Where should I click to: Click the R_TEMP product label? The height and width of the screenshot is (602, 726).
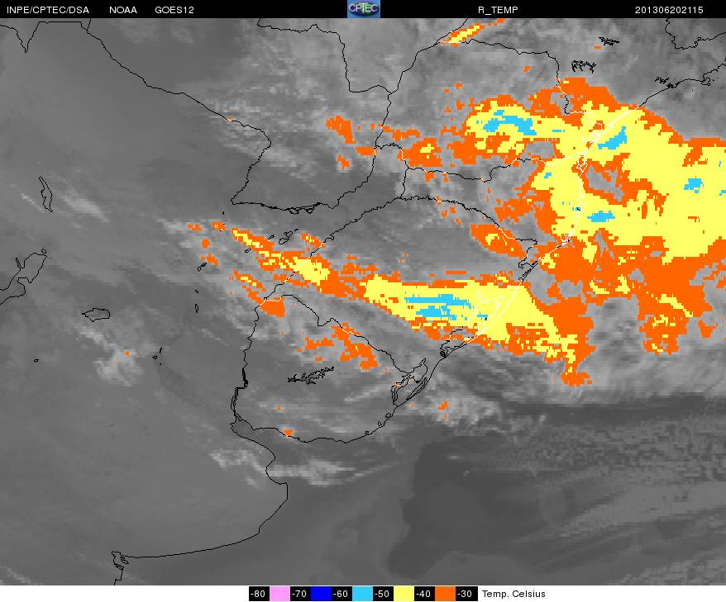(498, 10)
